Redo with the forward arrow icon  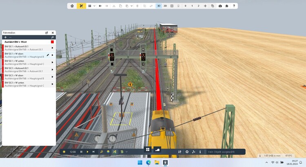pos(106,6)
